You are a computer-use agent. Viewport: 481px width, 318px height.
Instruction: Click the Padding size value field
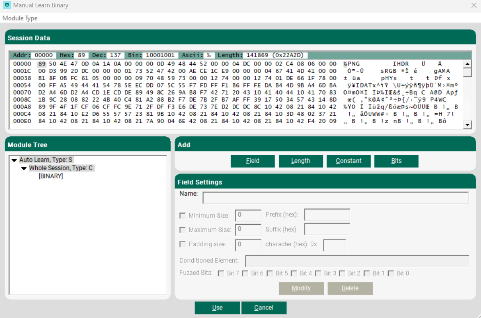[x=248, y=245]
